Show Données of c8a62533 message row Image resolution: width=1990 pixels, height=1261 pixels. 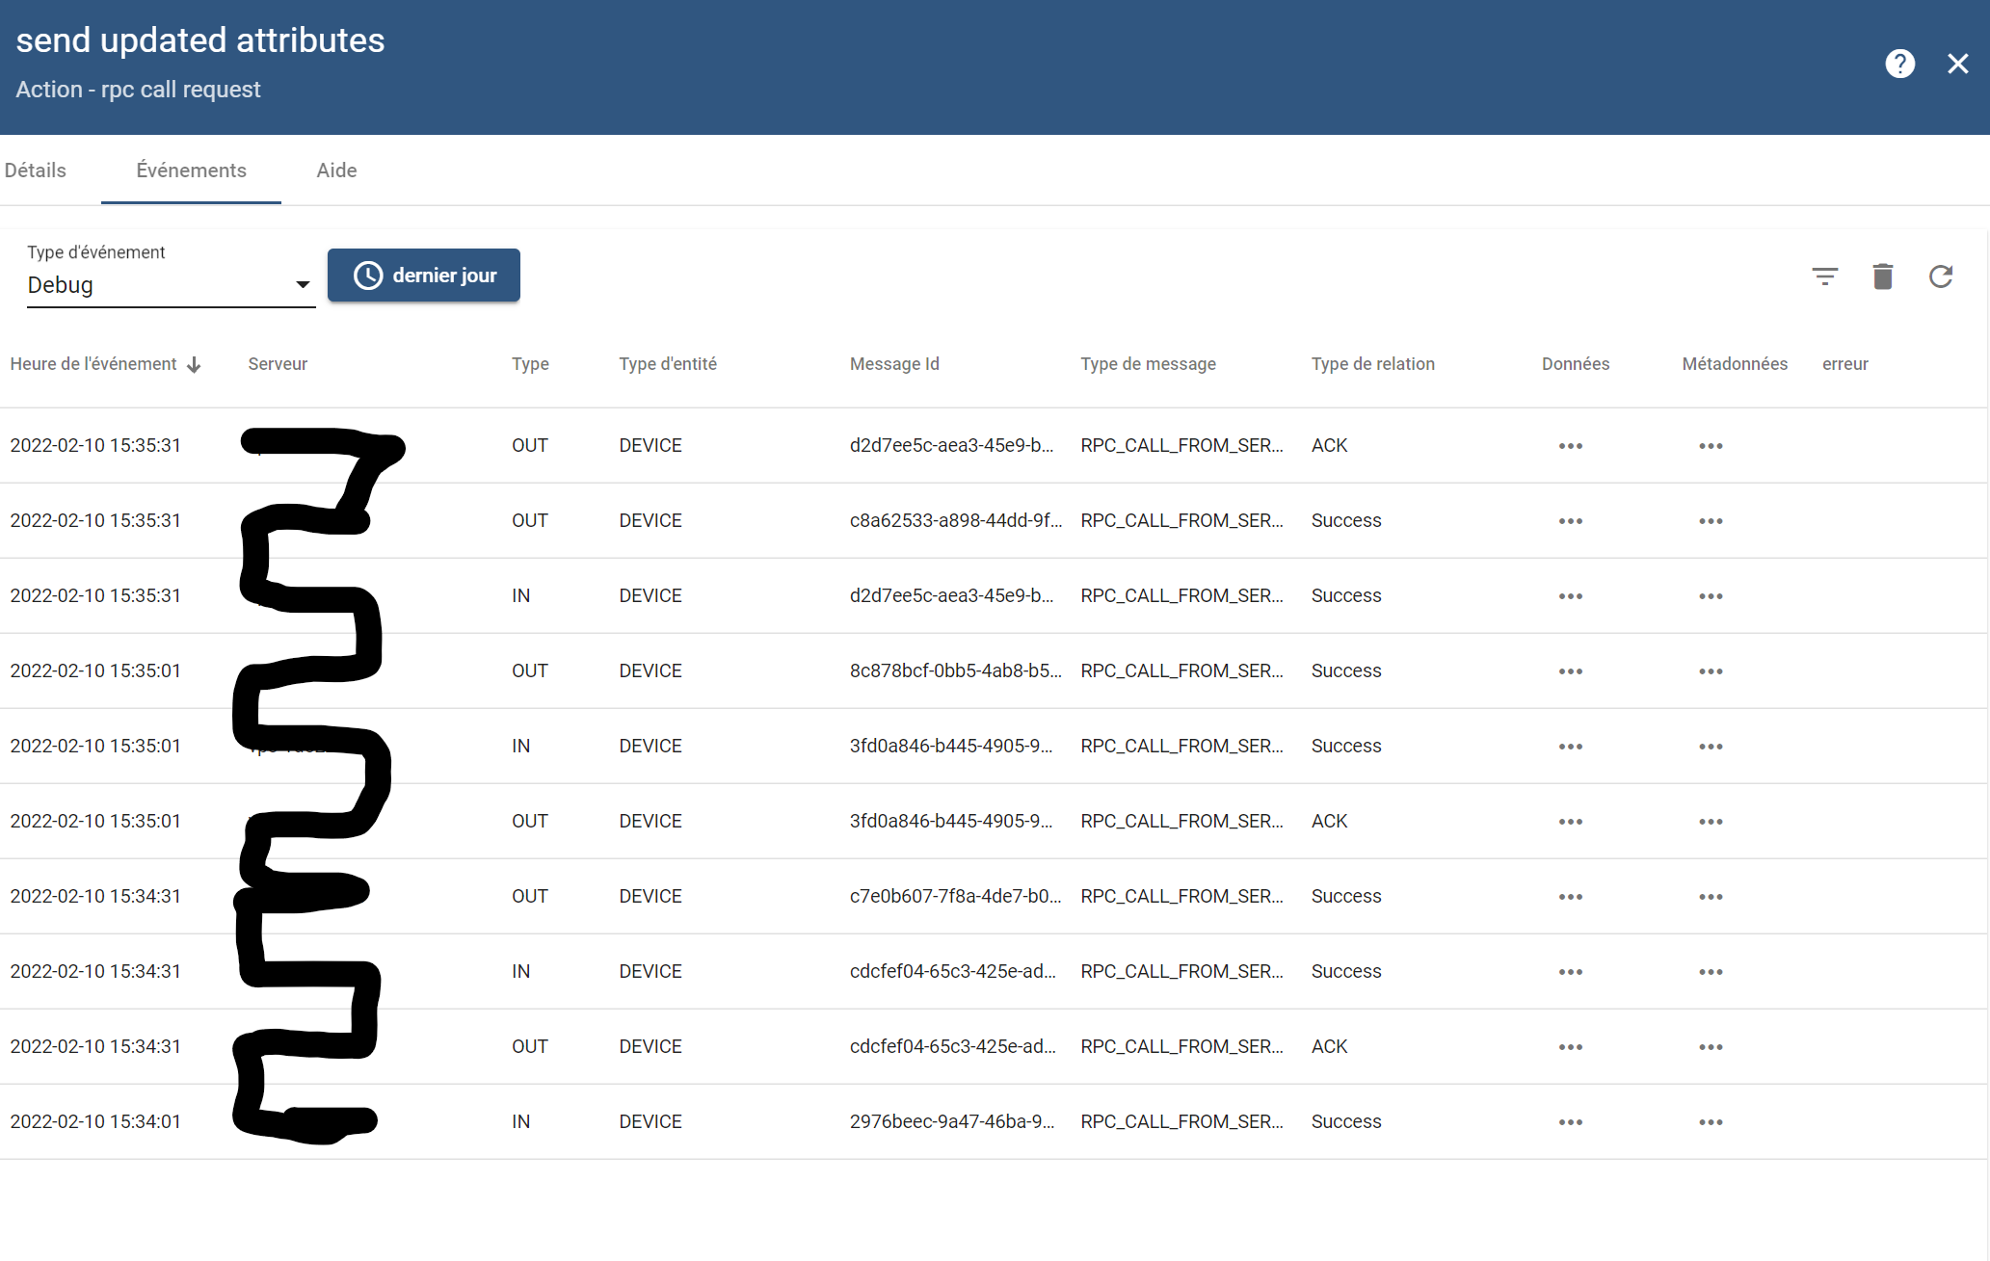tap(1570, 521)
